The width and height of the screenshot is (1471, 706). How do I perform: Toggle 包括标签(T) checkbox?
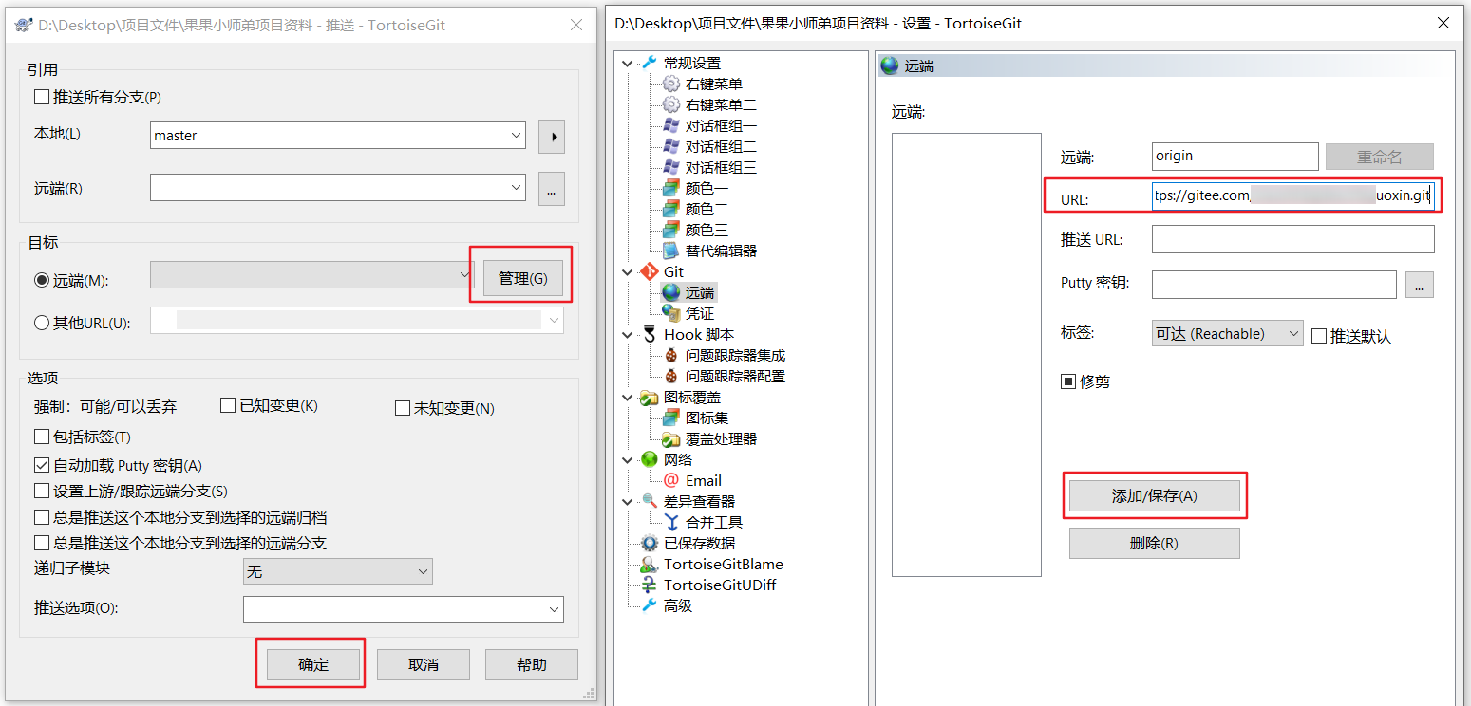pyautogui.click(x=42, y=437)
